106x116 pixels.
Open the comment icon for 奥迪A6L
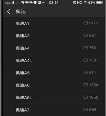point(86,97)
